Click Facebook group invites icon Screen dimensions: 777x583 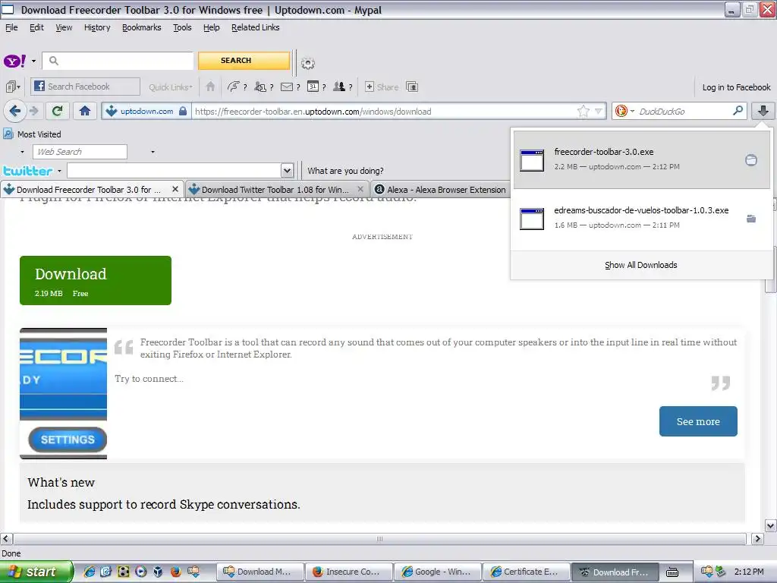coord(339,87)
